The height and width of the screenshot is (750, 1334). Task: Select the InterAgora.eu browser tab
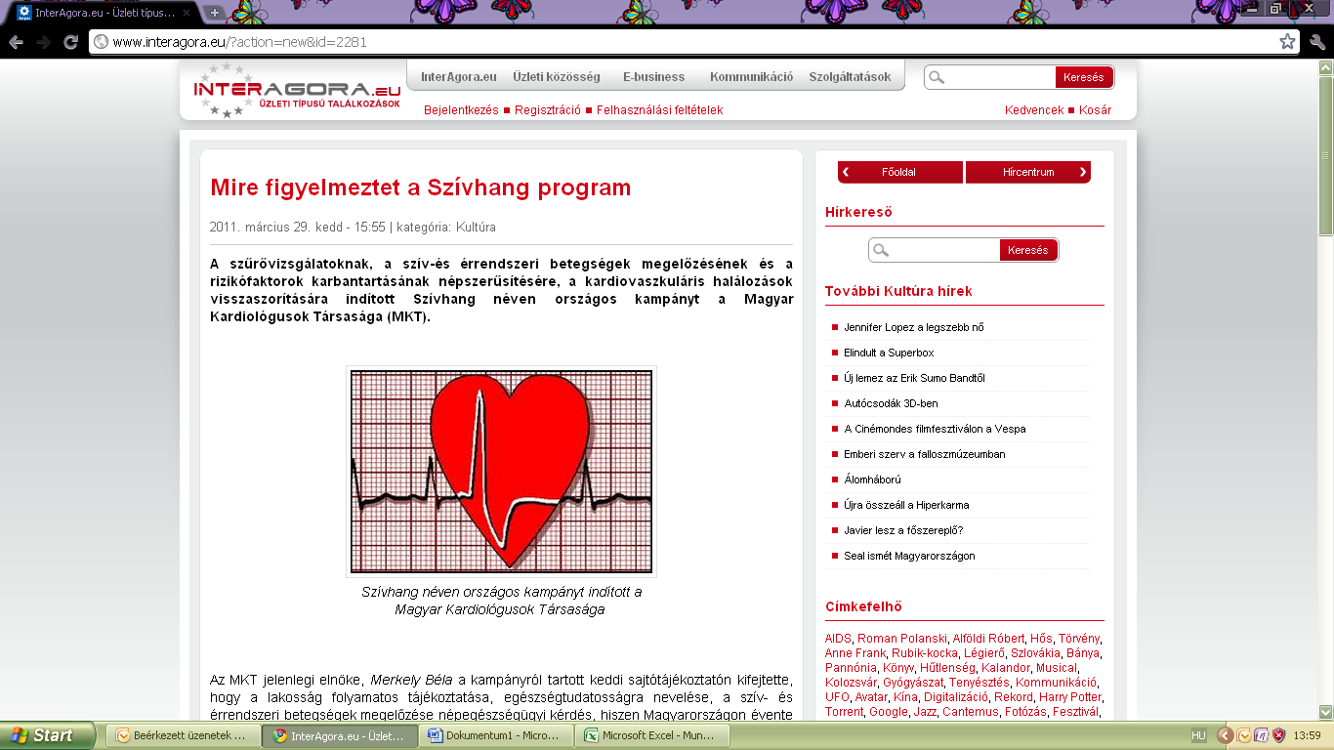[x=103, y=13]
